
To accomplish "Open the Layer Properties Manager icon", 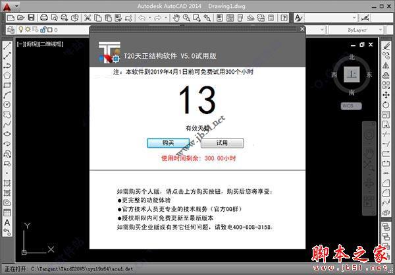I will (x=11, y=30).
